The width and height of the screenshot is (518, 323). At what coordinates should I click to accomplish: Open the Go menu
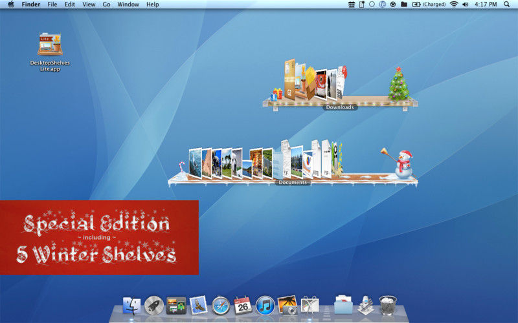[106, 5]
